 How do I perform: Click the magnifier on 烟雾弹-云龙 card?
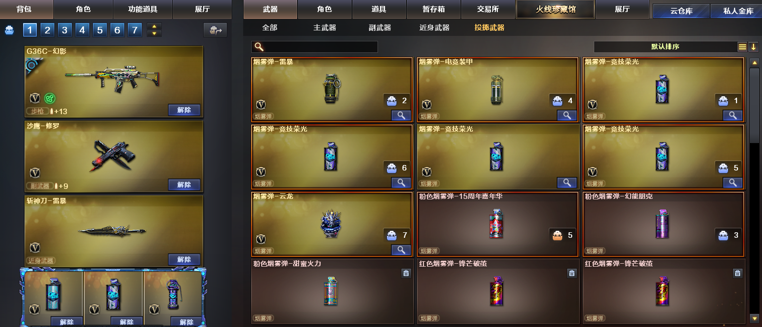[401, 250]
